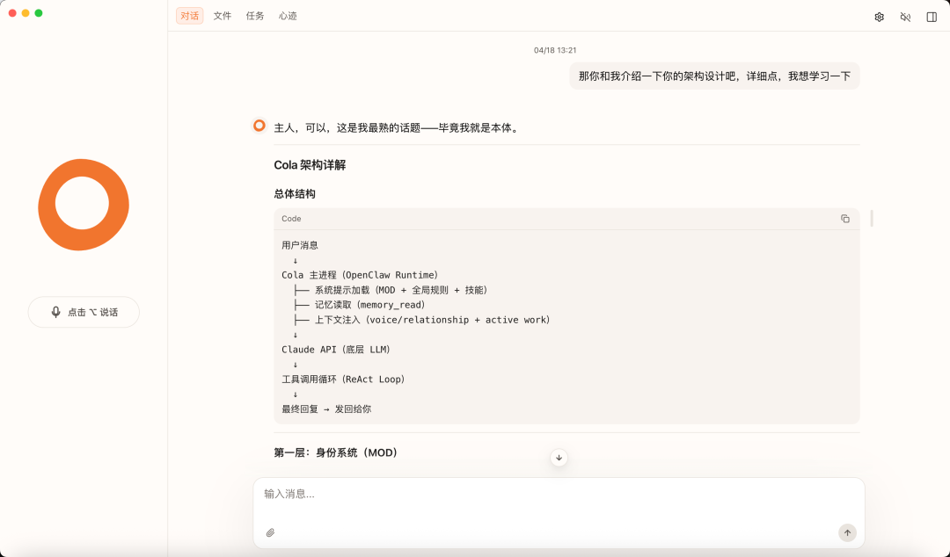Maximize the window with the green button
The width and height of the screenshot is (950, 557).
[39, 13]
